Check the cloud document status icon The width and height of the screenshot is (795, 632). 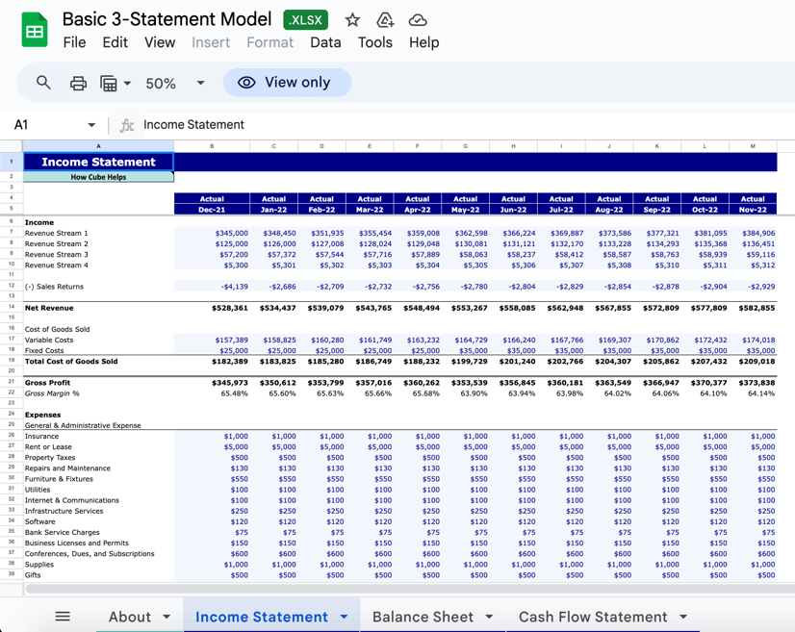(418, 20)
